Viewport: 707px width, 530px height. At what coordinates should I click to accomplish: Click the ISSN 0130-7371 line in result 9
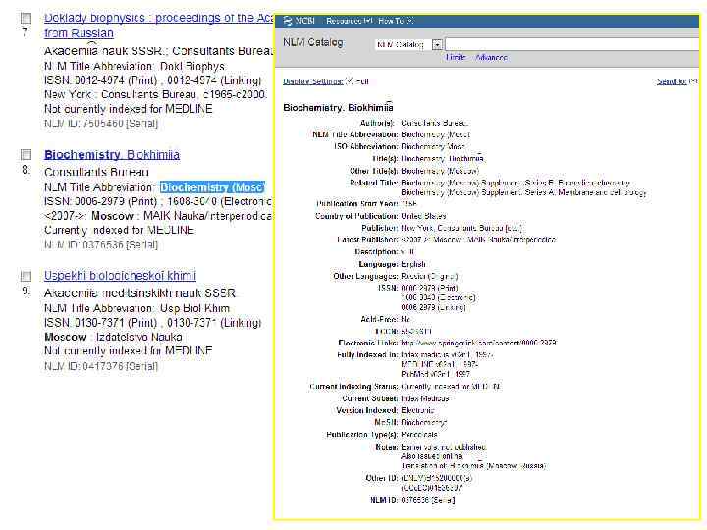(x=153, y=323)
